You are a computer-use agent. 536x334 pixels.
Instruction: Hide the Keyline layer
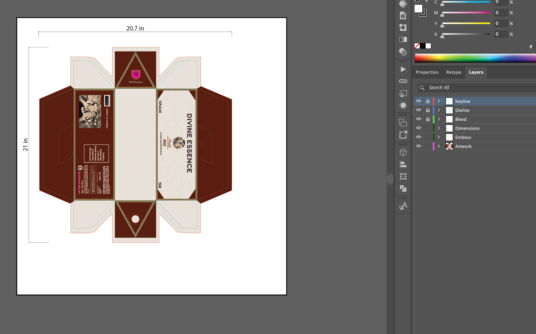click(418, 101)
